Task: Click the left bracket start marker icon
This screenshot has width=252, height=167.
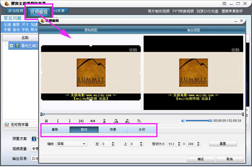Action: [x=58, y=121]
